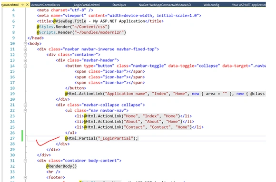Open the NuGet: WebAppConnectwithAzureAD tab
The image size is (276, 182).
(165, 5)
